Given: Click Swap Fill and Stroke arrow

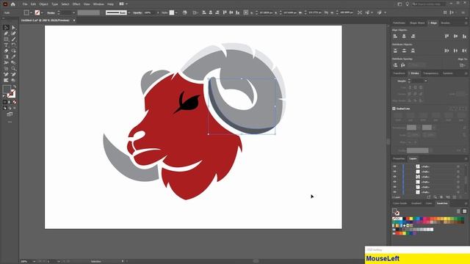Looking at the screenshot, I should pyautogui.click(x=15, y=87).
